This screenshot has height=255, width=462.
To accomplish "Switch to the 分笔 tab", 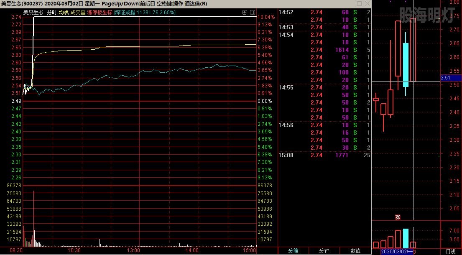I will point(293,251).
